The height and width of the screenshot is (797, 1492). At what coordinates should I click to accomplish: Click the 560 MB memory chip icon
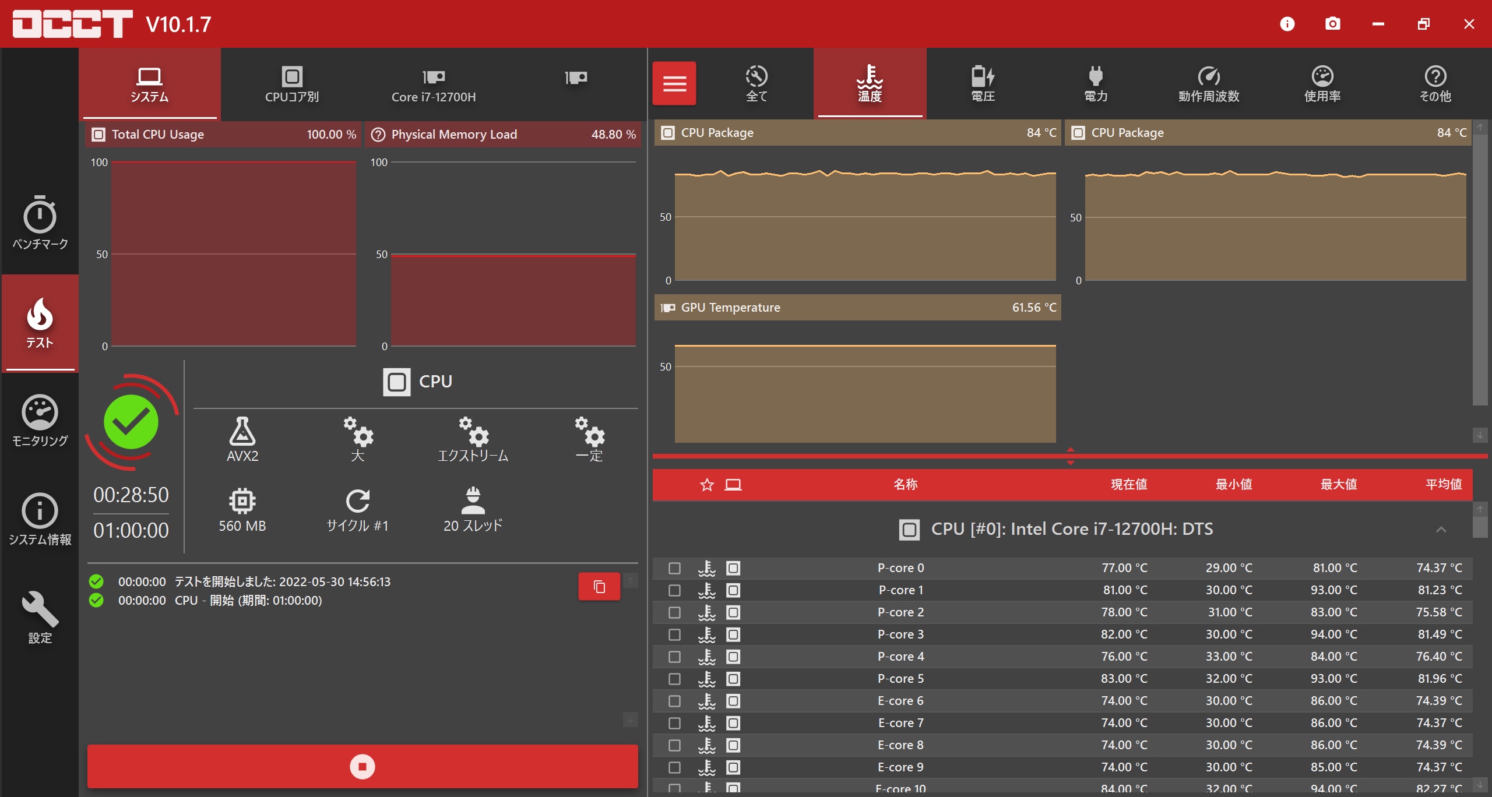point(242,501)
